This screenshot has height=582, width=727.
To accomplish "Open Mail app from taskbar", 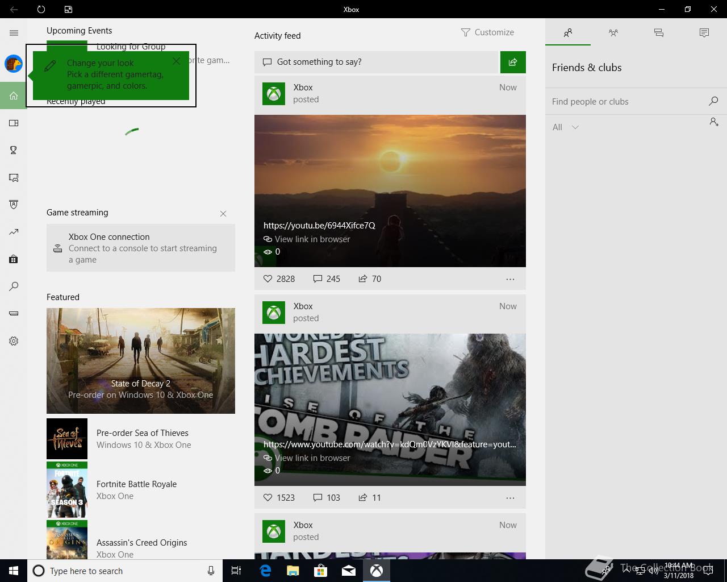I will [x=349, y=571].
